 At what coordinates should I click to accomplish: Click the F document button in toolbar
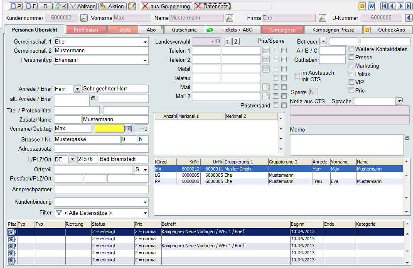coord(31,6)
